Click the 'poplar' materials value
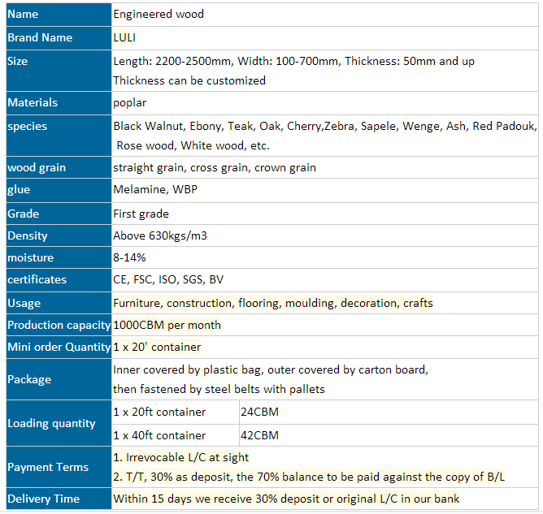The width and height of the screenshot is (543, 514). point(130,103)
